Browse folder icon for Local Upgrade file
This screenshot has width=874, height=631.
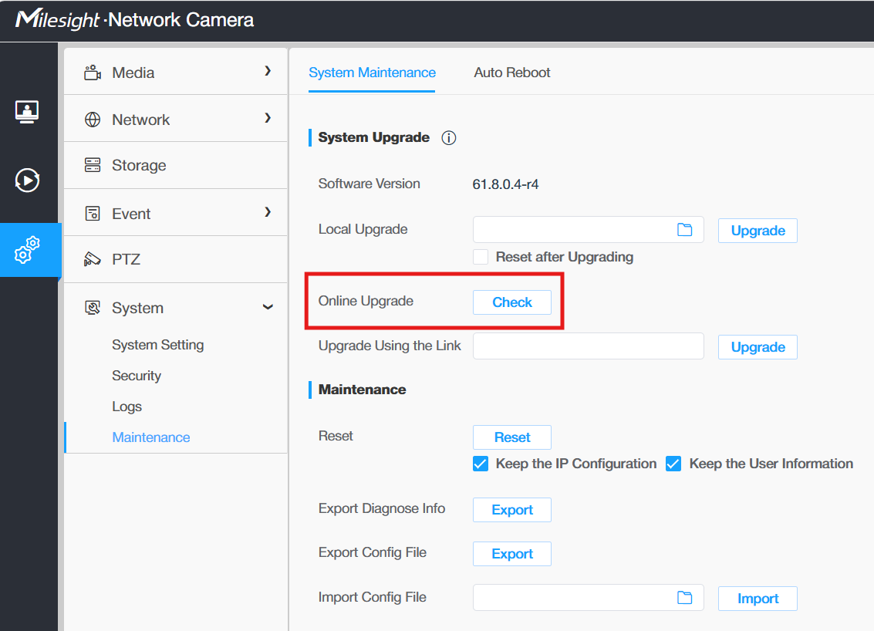[x=684, y=230]
